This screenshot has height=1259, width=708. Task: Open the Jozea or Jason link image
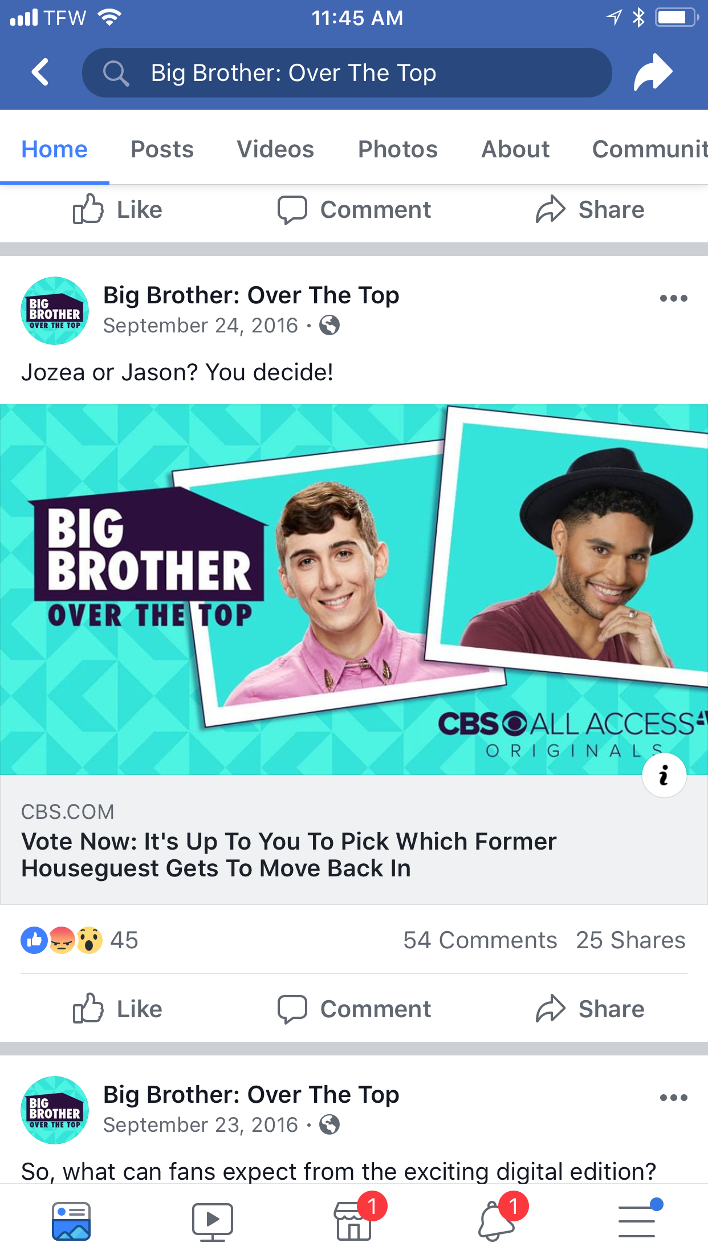click(354, 590)
